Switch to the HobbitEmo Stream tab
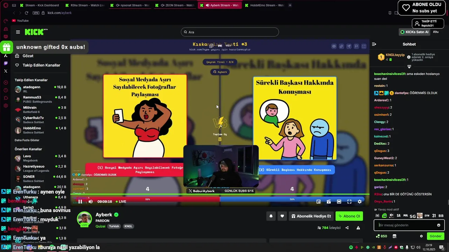The width and height of the screenshot is (449, 252). (x=265, y=5)
